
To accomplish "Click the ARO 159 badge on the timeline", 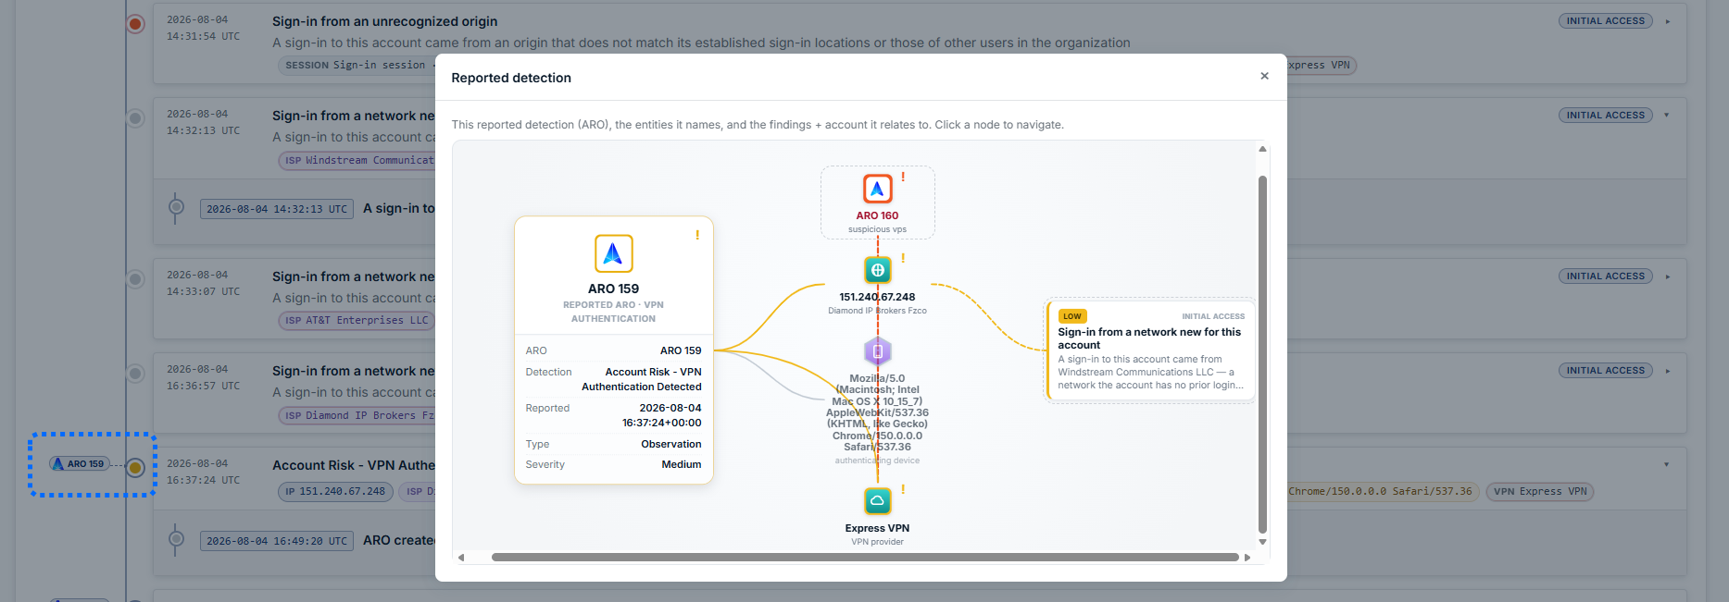I will [79, 464].
